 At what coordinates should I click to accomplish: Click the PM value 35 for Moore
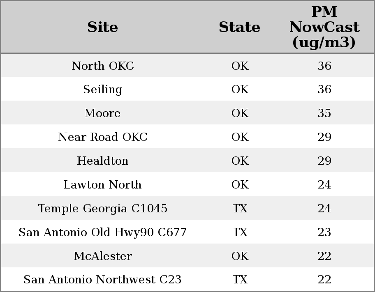point(324,113)
